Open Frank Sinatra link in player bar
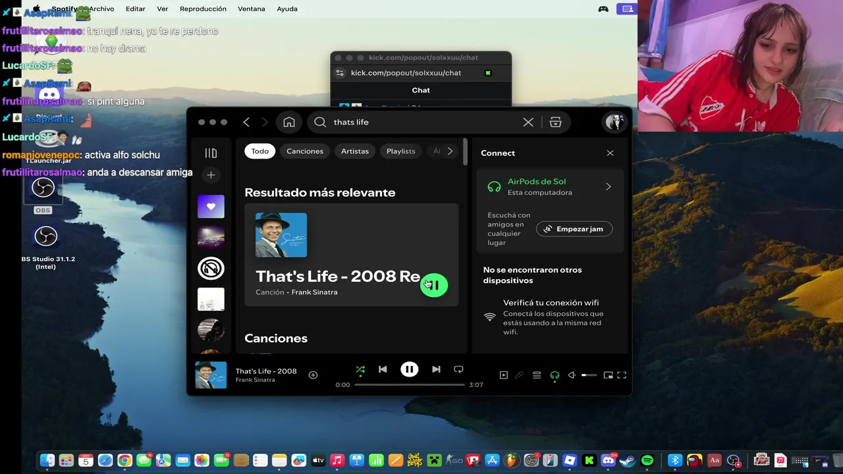 click(255, 381)
